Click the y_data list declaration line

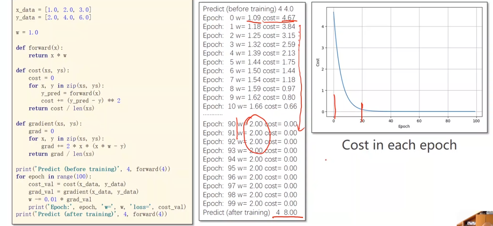[x=53, y=18]
